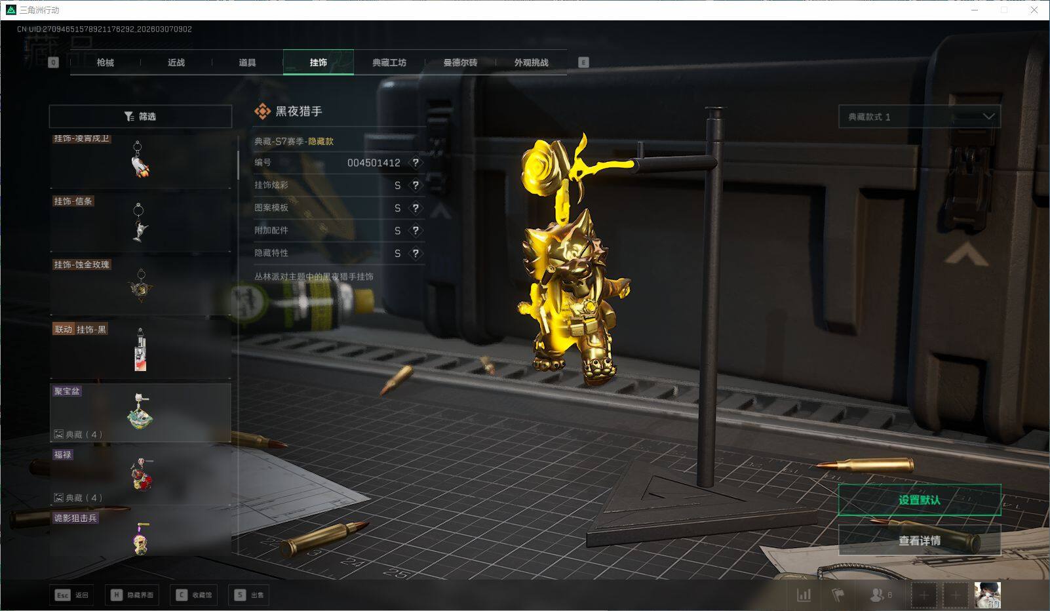The width and height of the screenshot is (1050, 611).
Task: Show the 隐藏特性 help tooltip
Action: coord(415,253)
